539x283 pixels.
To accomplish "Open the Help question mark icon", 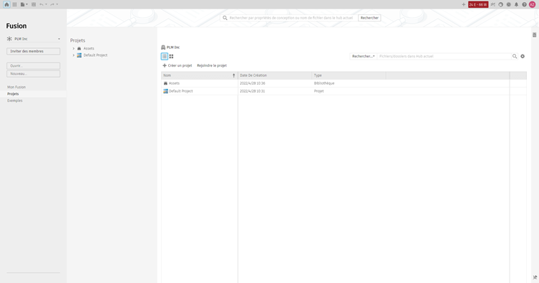I will click(524, 4).
